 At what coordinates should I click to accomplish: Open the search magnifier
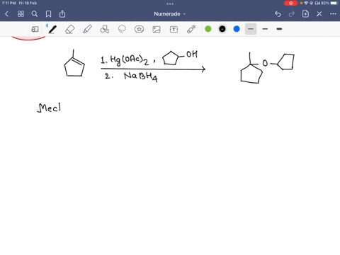35,14
